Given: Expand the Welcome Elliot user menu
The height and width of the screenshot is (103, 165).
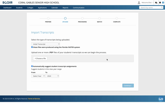Looking at the screenshot, I should (147, 3).
